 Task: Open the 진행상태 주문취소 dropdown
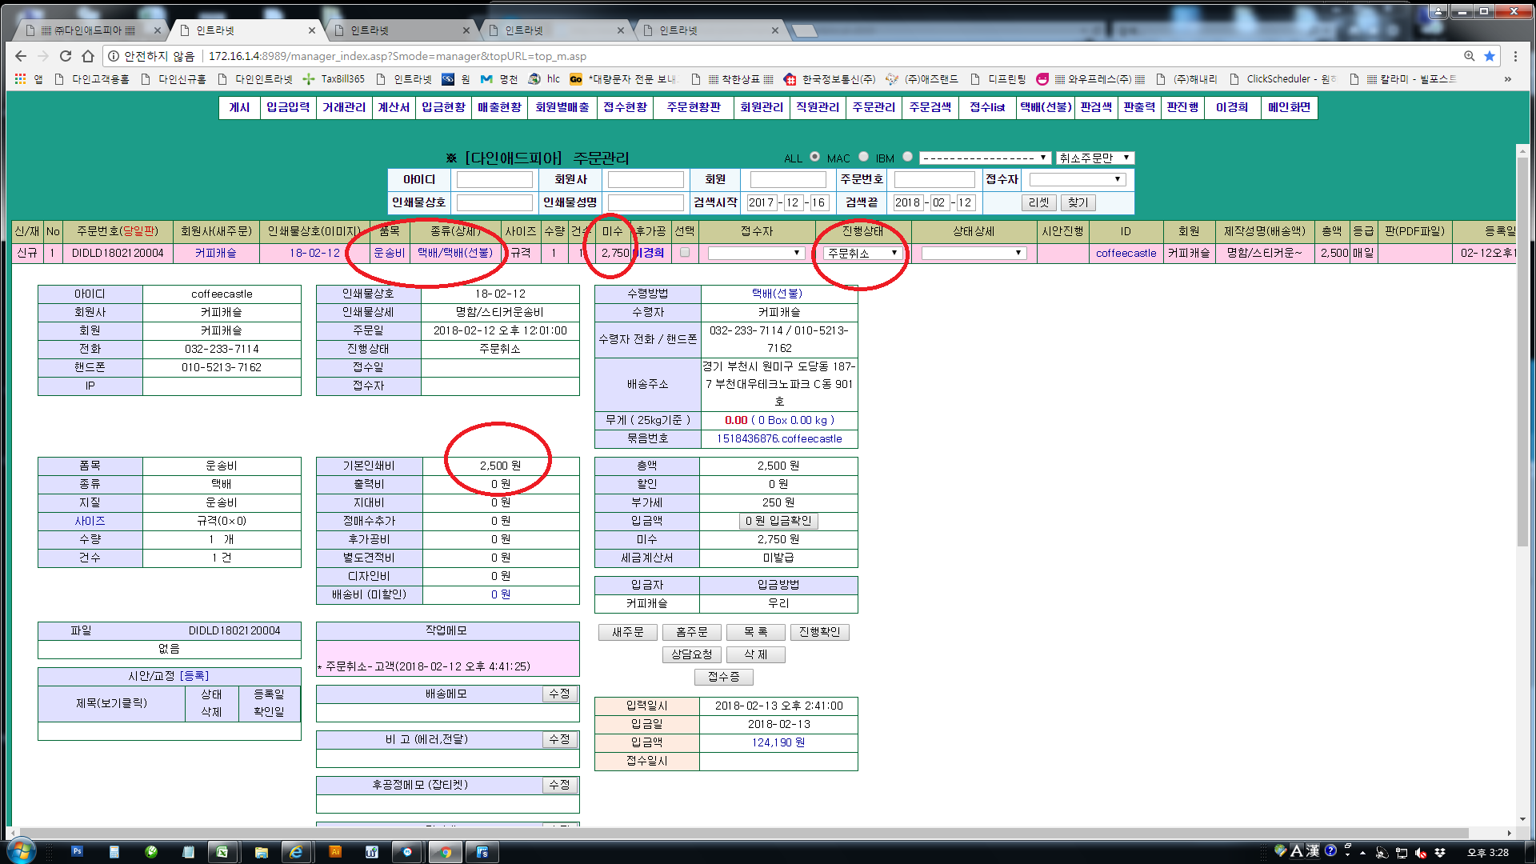(862, 253)
